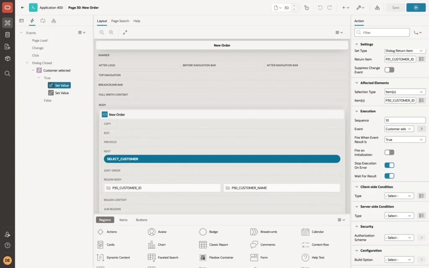The height and width of the screenshot is (268, 429).
Task: Open Team Development sidebar icon
Action: pyautogui.click(x=8, y=47)
